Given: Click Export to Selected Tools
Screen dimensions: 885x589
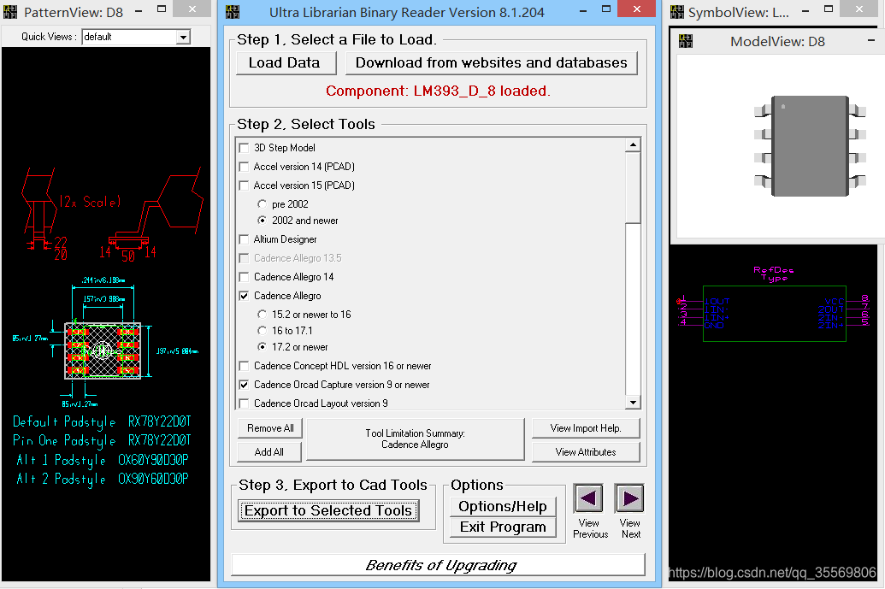Looking at the screenshot, I should (328, 510).
